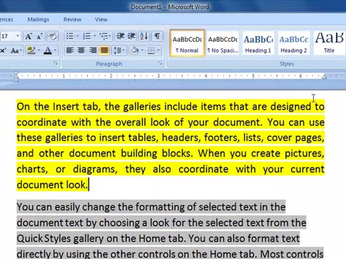Increase the paragraph indent
The image size is (346, 259).
tap(132, 36)
